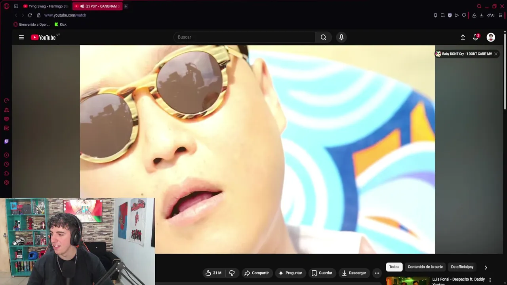Open Opera sidebar settings gear

(6, 182)
